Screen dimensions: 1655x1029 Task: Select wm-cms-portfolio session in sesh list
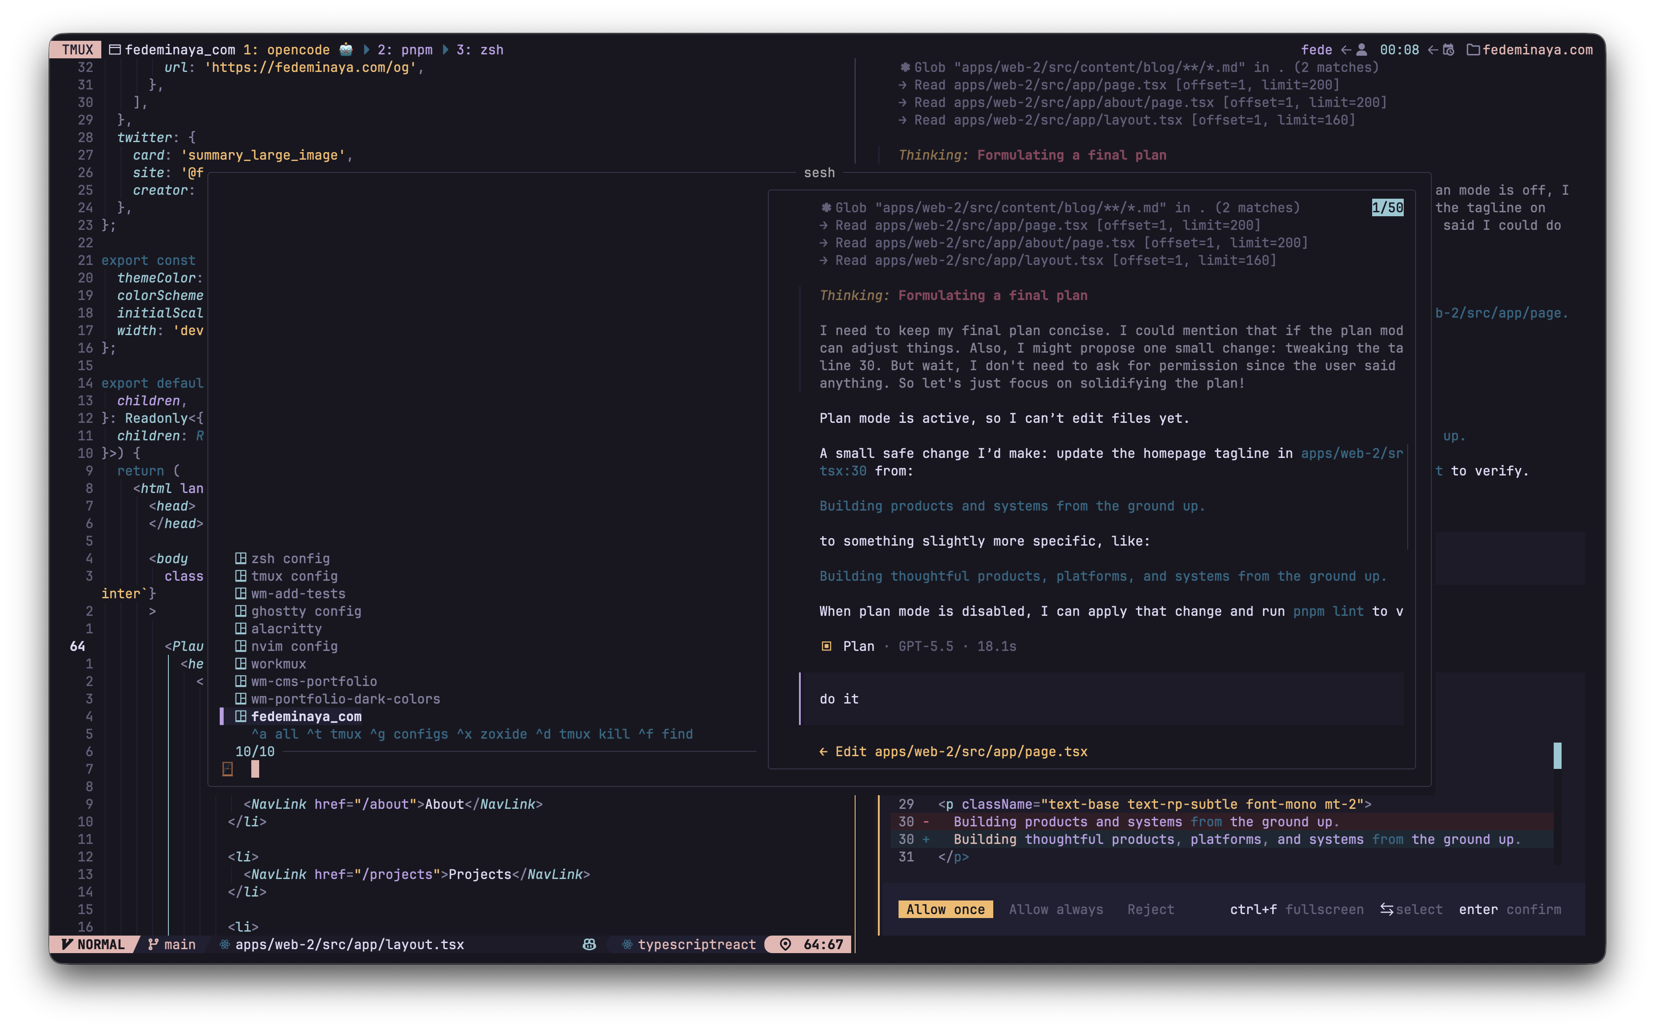[314, 681]
